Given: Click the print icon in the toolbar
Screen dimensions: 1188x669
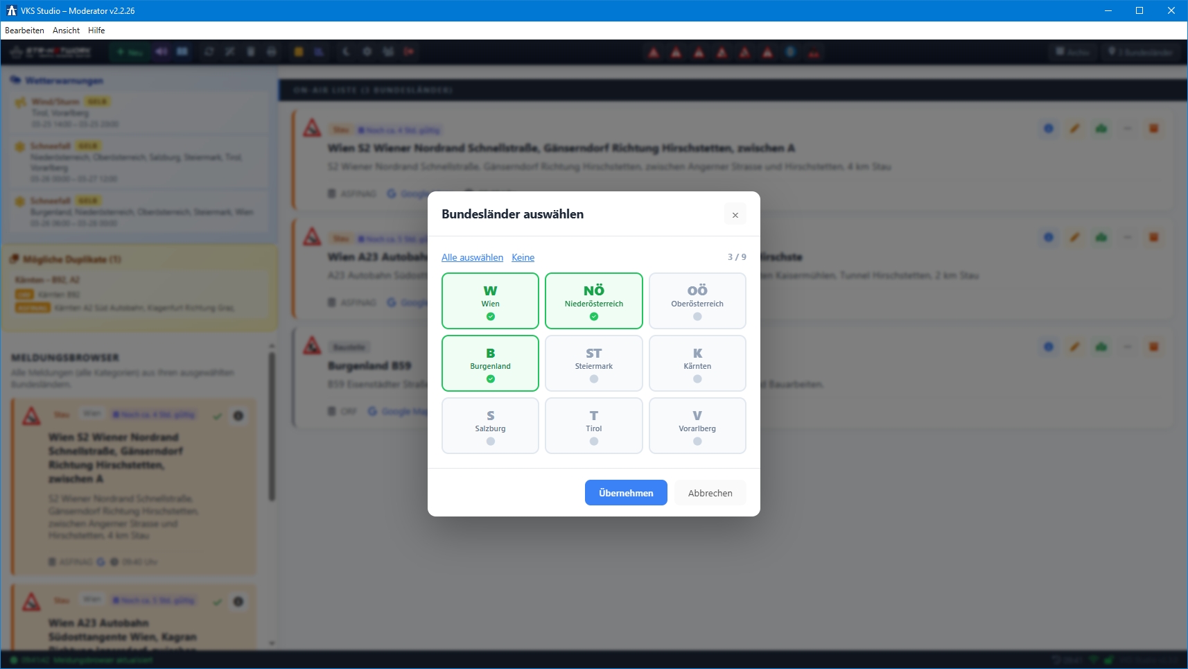Looking at the screenshot, I should pyautogui.click(x=272, y=52).
